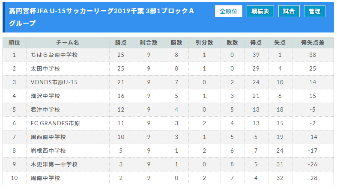Image resolution: width=337 pixels, height=189 pixels.
Task: Switch to the 戦績表 tab
Action: pos(260,11)
